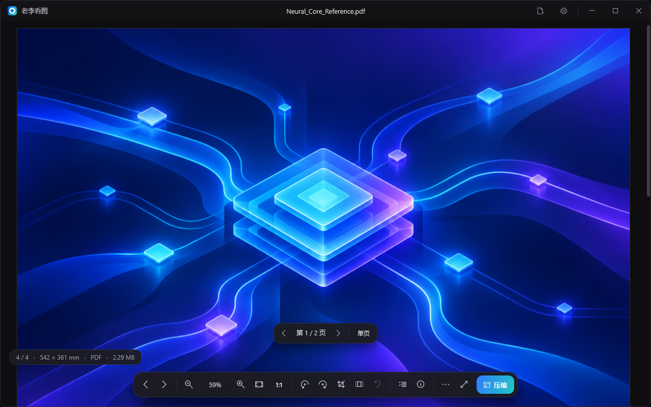Viewport: 651px width, 407px height.
Task: Go to previous PDF page chevron
Action: tap(284, 333)
